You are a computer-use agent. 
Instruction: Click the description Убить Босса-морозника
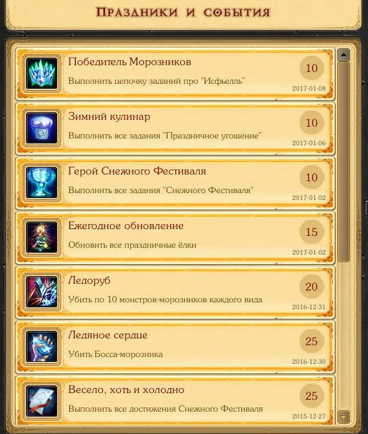[116, 355]
